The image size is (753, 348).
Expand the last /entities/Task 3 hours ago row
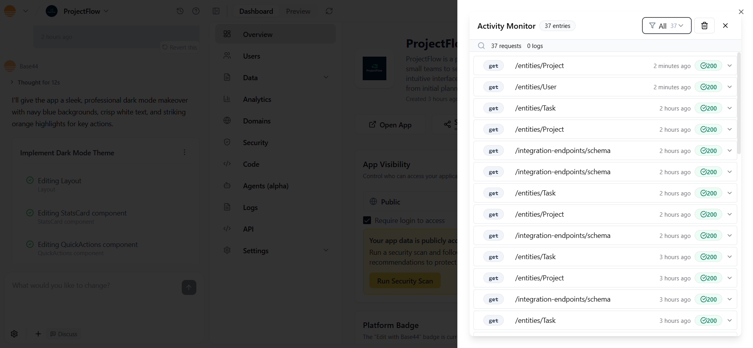[x=605, y=320]
